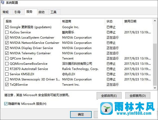The height and width of the screenshot is (120, 158).
Task: Select the RT2870 AutoInstall Service name
Action: click(x=29, y=69)
